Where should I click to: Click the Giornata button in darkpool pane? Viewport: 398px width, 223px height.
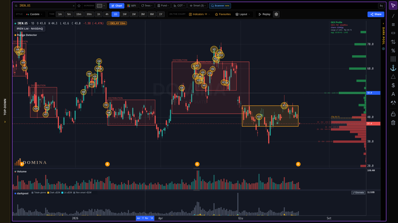tap(358, 192)
